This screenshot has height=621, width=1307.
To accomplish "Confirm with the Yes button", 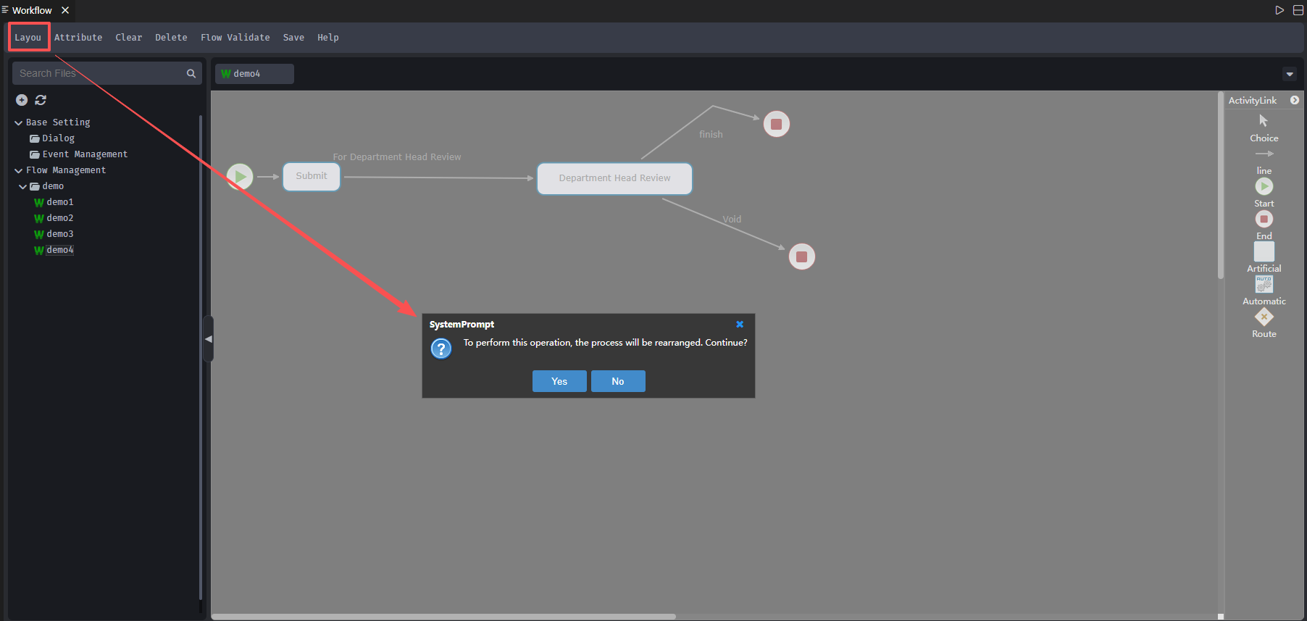I will (x=559, y=381).
